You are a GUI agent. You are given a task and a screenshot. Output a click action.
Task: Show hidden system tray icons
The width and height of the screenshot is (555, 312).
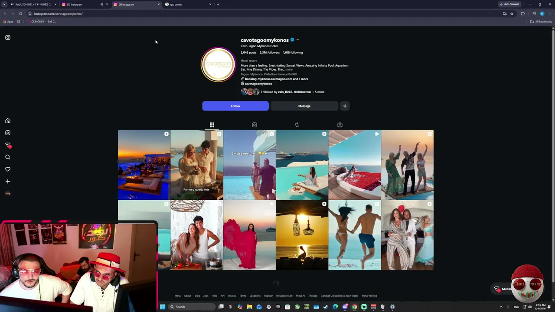coord(501,307)
